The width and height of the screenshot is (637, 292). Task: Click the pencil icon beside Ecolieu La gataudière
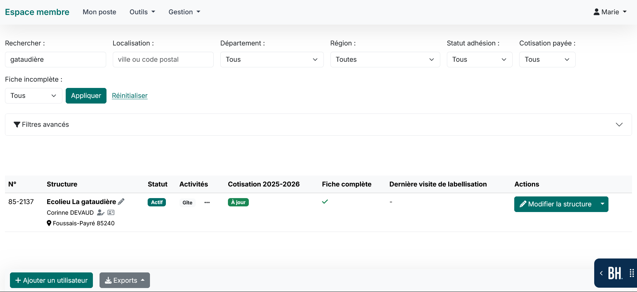click(121, 201)
